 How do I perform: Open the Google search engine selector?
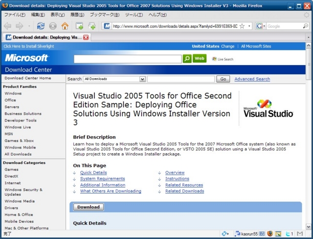pos(261,26)
